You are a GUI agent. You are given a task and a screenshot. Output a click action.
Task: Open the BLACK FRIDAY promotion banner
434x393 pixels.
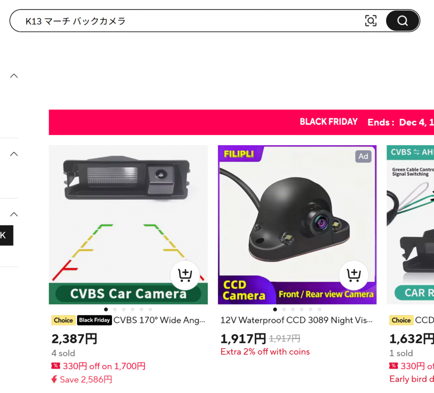241,122
